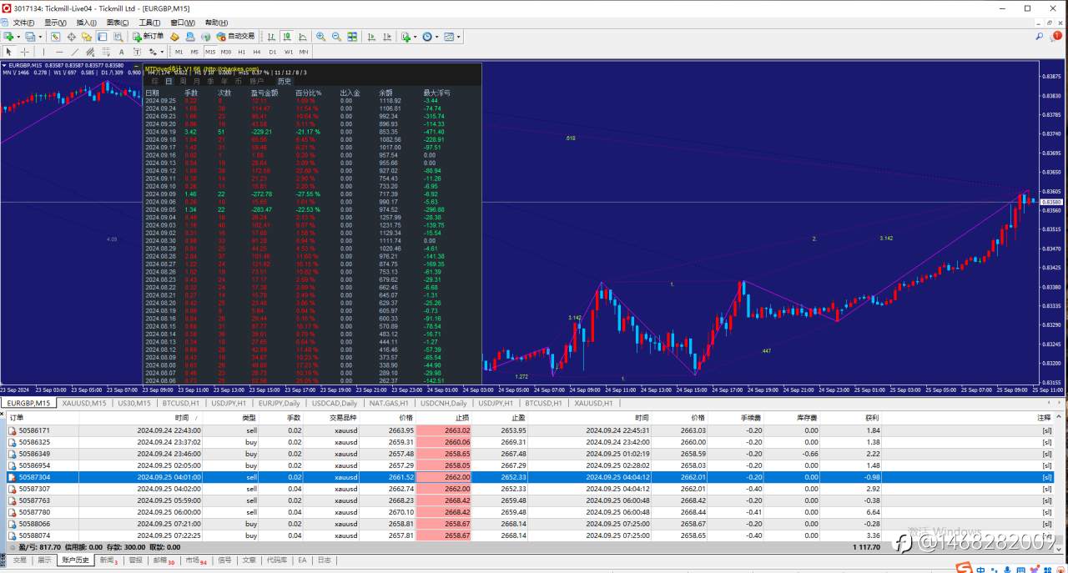Image resolution: width=1068 pixels, height=573 pixels.
Task: Open the 文件(F) menu
Action: (22, 23)
